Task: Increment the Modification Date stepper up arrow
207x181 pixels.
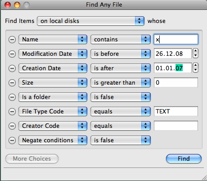Action: [x=195, y=51]
